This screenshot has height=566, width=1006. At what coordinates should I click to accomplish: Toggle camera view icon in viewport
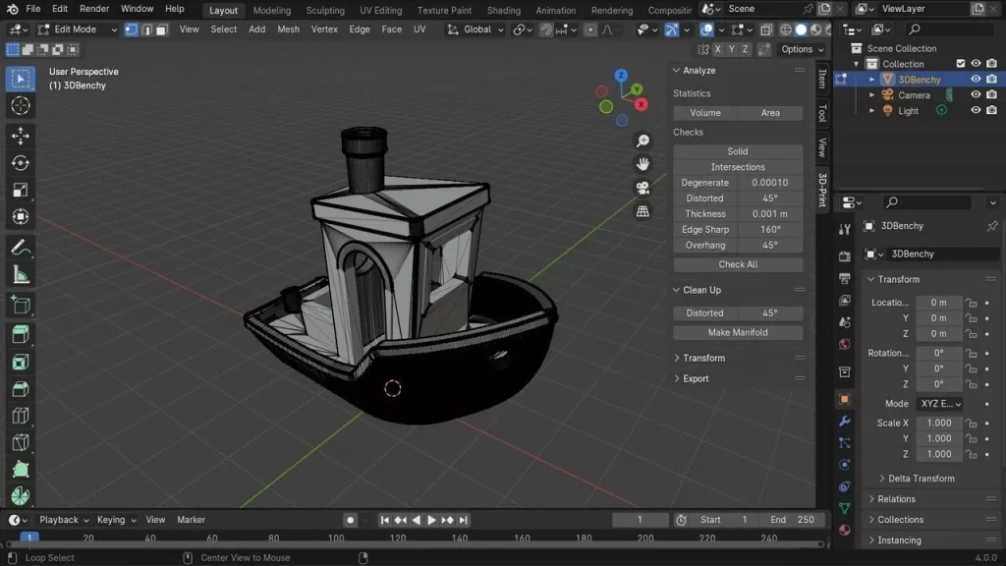643,188
